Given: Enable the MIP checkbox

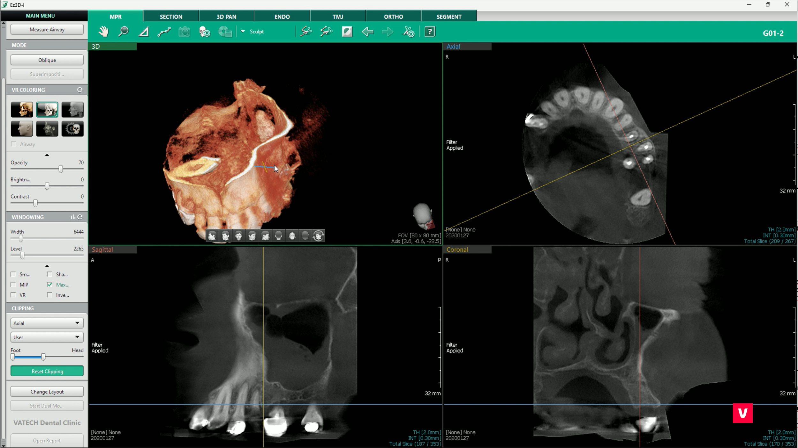Looking at the screenshot, I should (13, 285).
